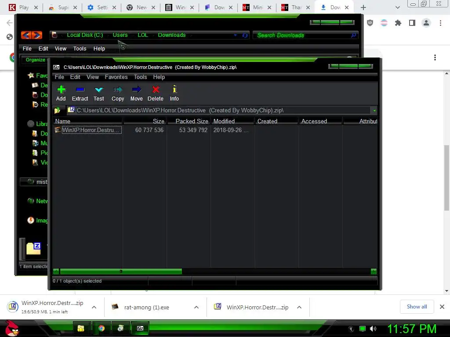This screenshot has height=337, width=450.
Task: Toggle Chrome side panel icon
Action: 412,23
